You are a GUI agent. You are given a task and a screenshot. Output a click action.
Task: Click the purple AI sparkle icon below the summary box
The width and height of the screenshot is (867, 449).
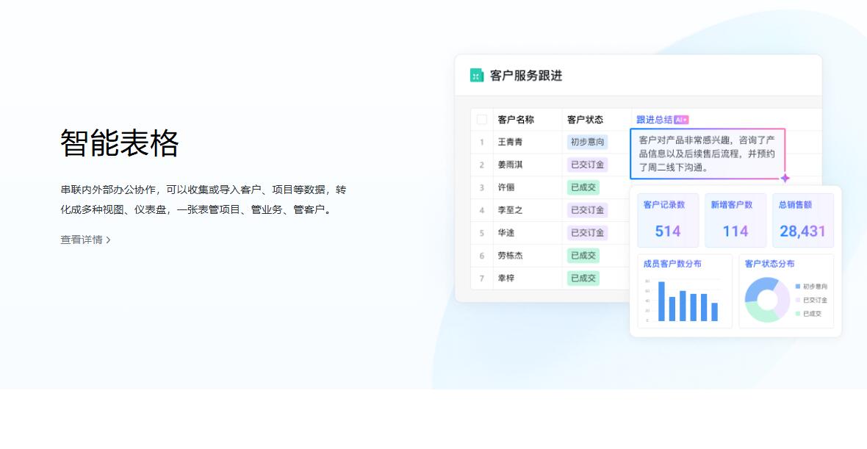coord(785,176)
